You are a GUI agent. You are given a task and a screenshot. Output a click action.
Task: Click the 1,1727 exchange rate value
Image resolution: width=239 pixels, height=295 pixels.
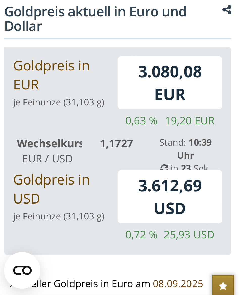pos(116,144)
